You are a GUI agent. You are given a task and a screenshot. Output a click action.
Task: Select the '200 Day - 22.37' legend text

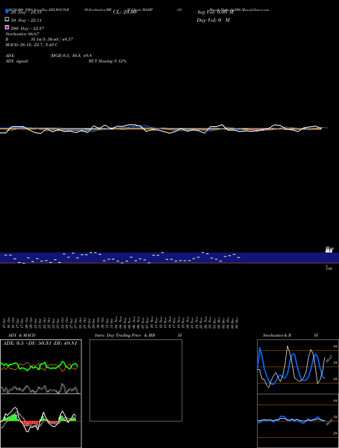coord(27,29)
